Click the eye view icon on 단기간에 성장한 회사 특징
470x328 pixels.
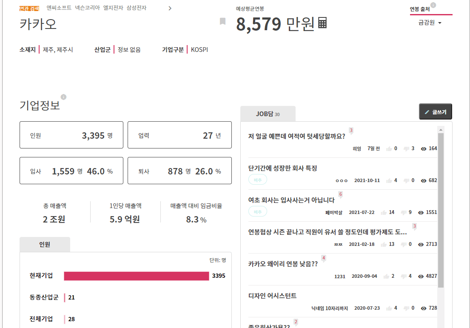tap(423, 180)
